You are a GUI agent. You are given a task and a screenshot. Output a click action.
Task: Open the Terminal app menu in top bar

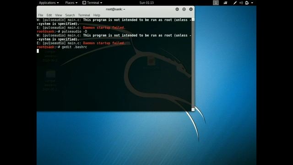point(92,3)
